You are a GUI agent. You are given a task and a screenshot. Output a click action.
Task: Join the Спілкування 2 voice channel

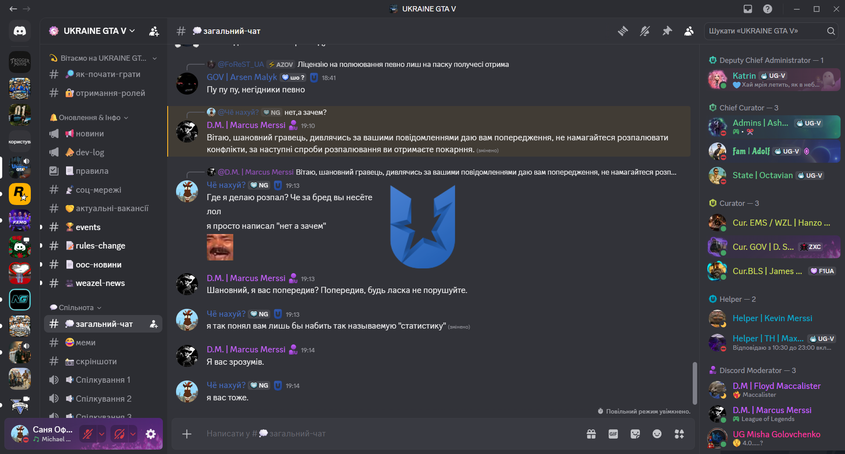tap(103, 399)
